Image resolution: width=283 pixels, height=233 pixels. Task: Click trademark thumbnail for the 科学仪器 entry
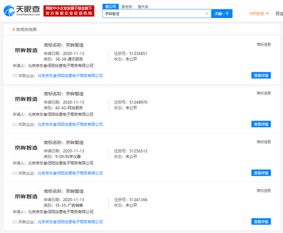[x=26, y=148]
